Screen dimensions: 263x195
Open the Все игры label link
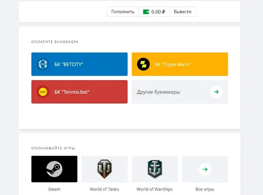click(205, 189)
